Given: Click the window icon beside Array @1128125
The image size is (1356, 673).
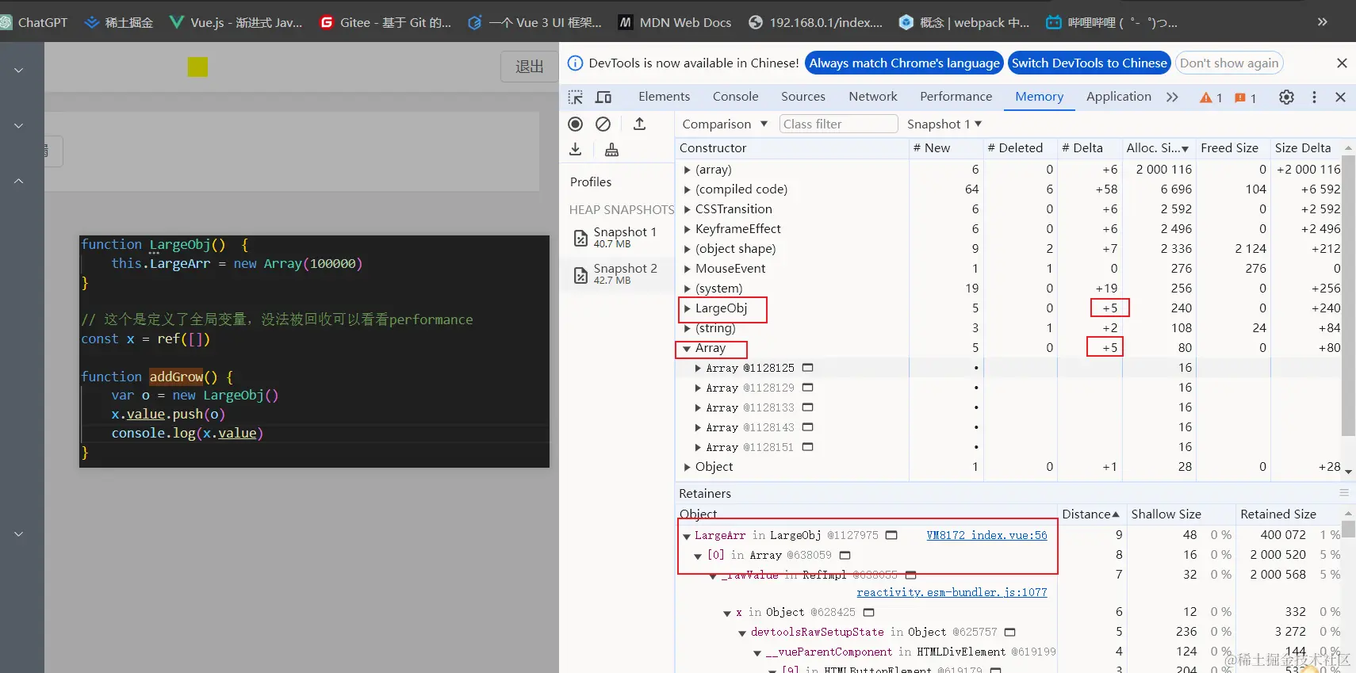Looking at the screenshot, I should [x=807, y=368].
